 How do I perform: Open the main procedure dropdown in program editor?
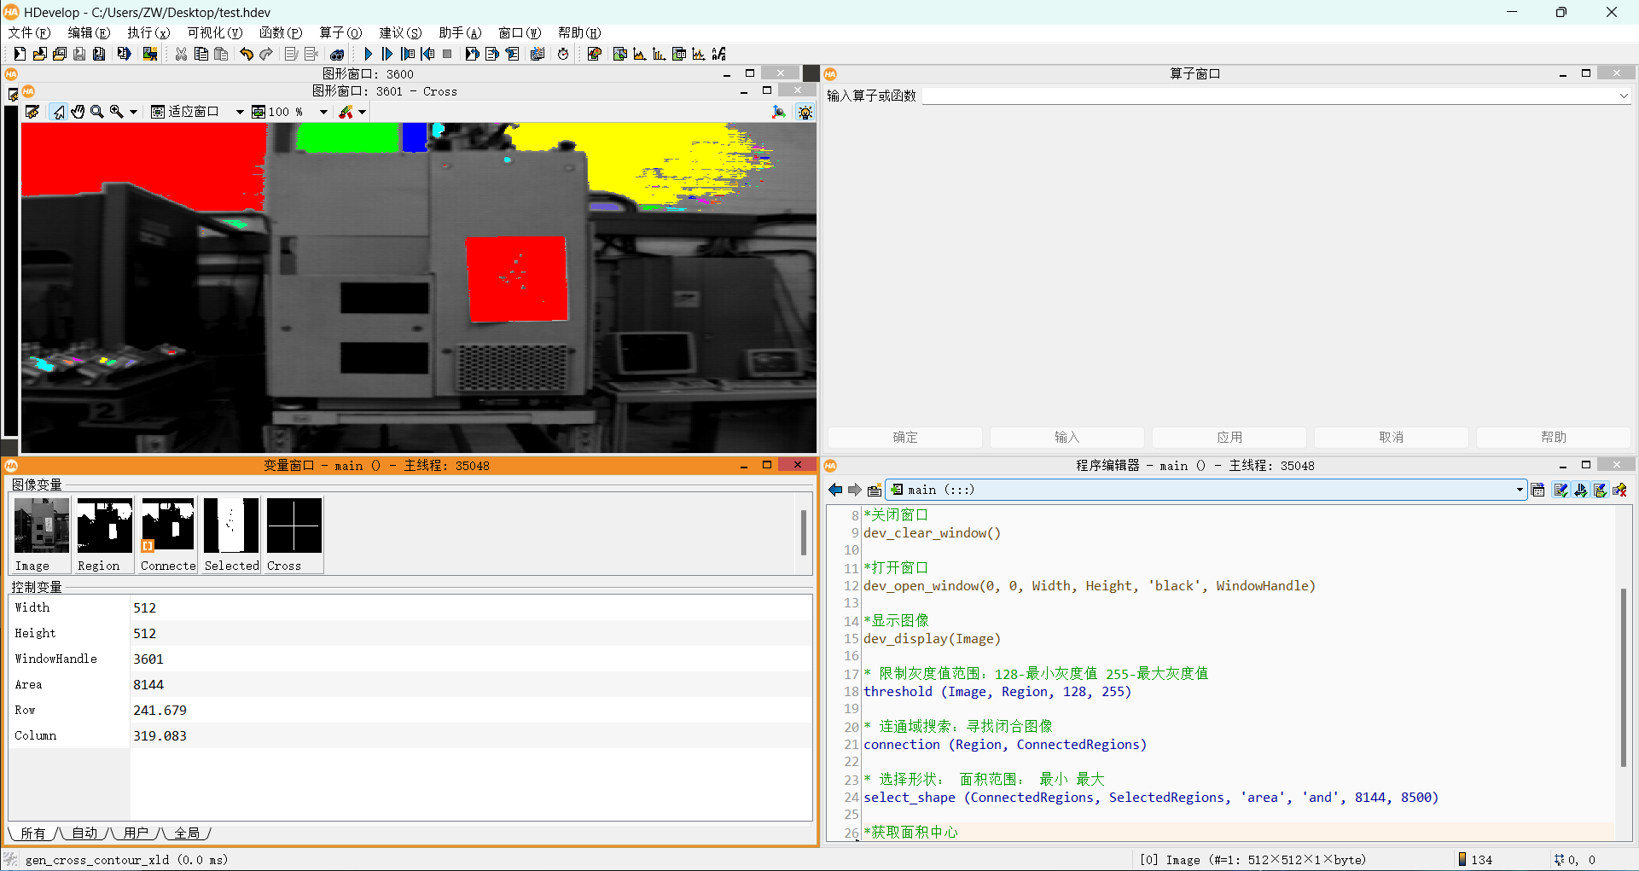pos(1520,489)
